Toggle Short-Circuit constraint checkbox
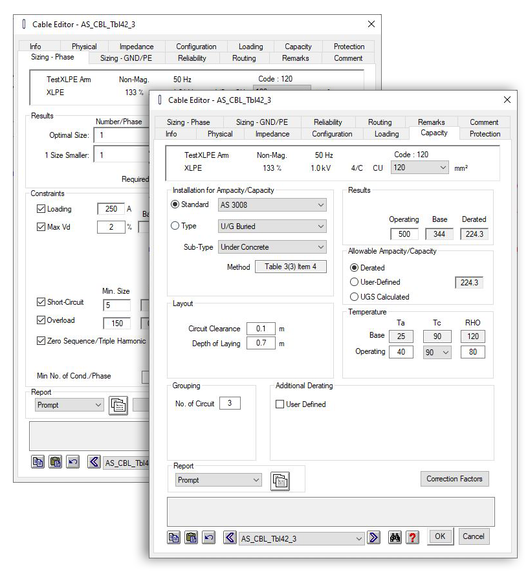Screen dimensions: 528x572 [x=41, y=302]
